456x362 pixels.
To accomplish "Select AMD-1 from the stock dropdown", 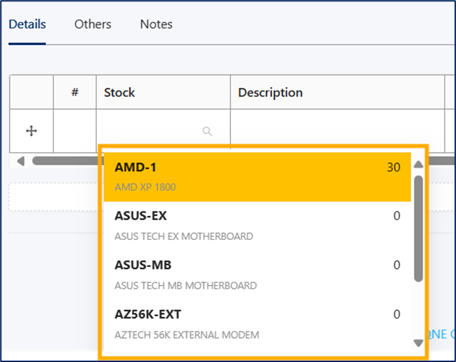I will 257,177.
